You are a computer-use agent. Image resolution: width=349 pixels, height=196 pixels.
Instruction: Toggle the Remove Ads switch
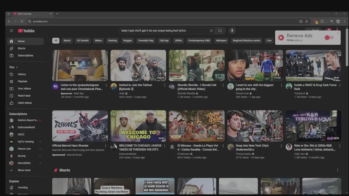click(x=329, y=38)
